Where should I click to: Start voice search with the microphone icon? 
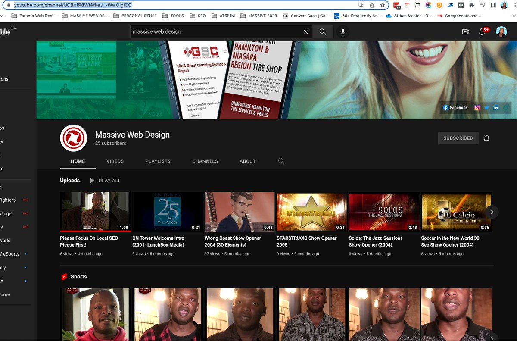pos(343,31)
